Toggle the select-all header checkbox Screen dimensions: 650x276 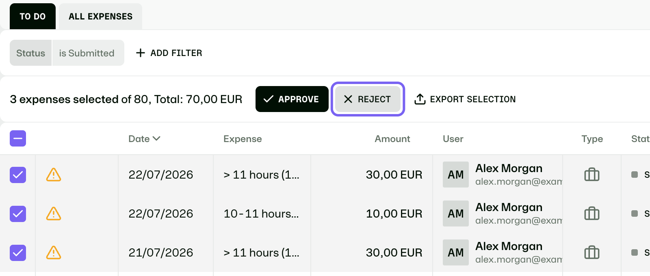coord(18,138)
